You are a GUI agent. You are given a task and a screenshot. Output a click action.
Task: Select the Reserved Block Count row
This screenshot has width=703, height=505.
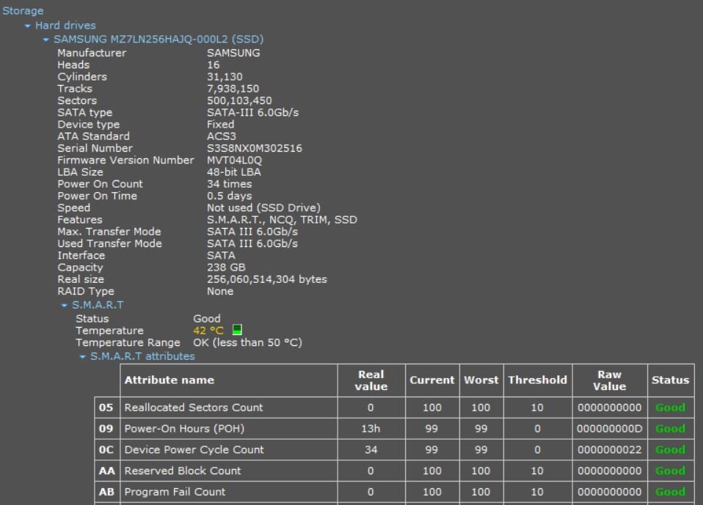coord(395,471)
